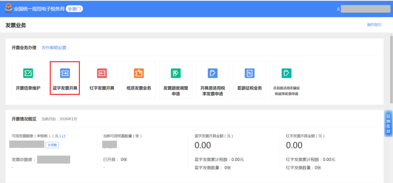Click the 蓝字发票开具 text label
This screenshot has width=393, height=183.
(65, 88)
